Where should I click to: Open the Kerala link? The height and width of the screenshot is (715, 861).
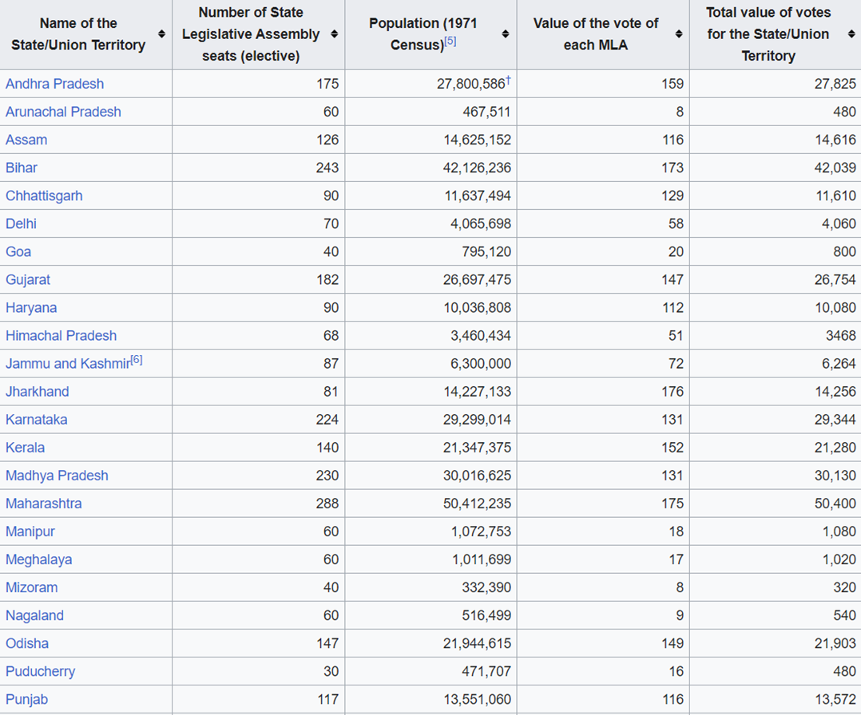[25, 448]
